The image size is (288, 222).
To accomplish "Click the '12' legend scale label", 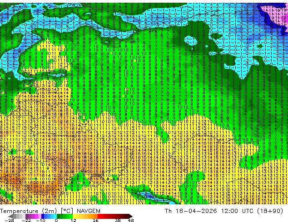I will coord(74,220).
